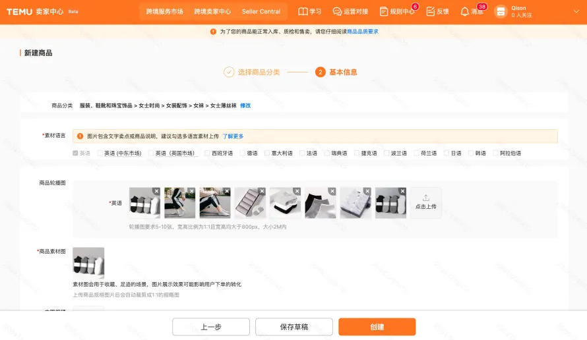Remove the carousel image of white socks pack
The image size is (587, 340).
tap(367, 191)
